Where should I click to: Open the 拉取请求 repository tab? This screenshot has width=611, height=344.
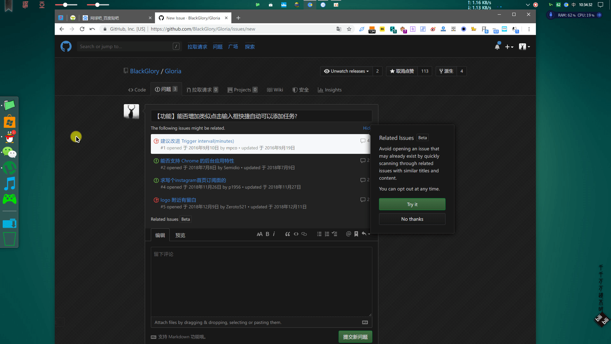point(202,90)
